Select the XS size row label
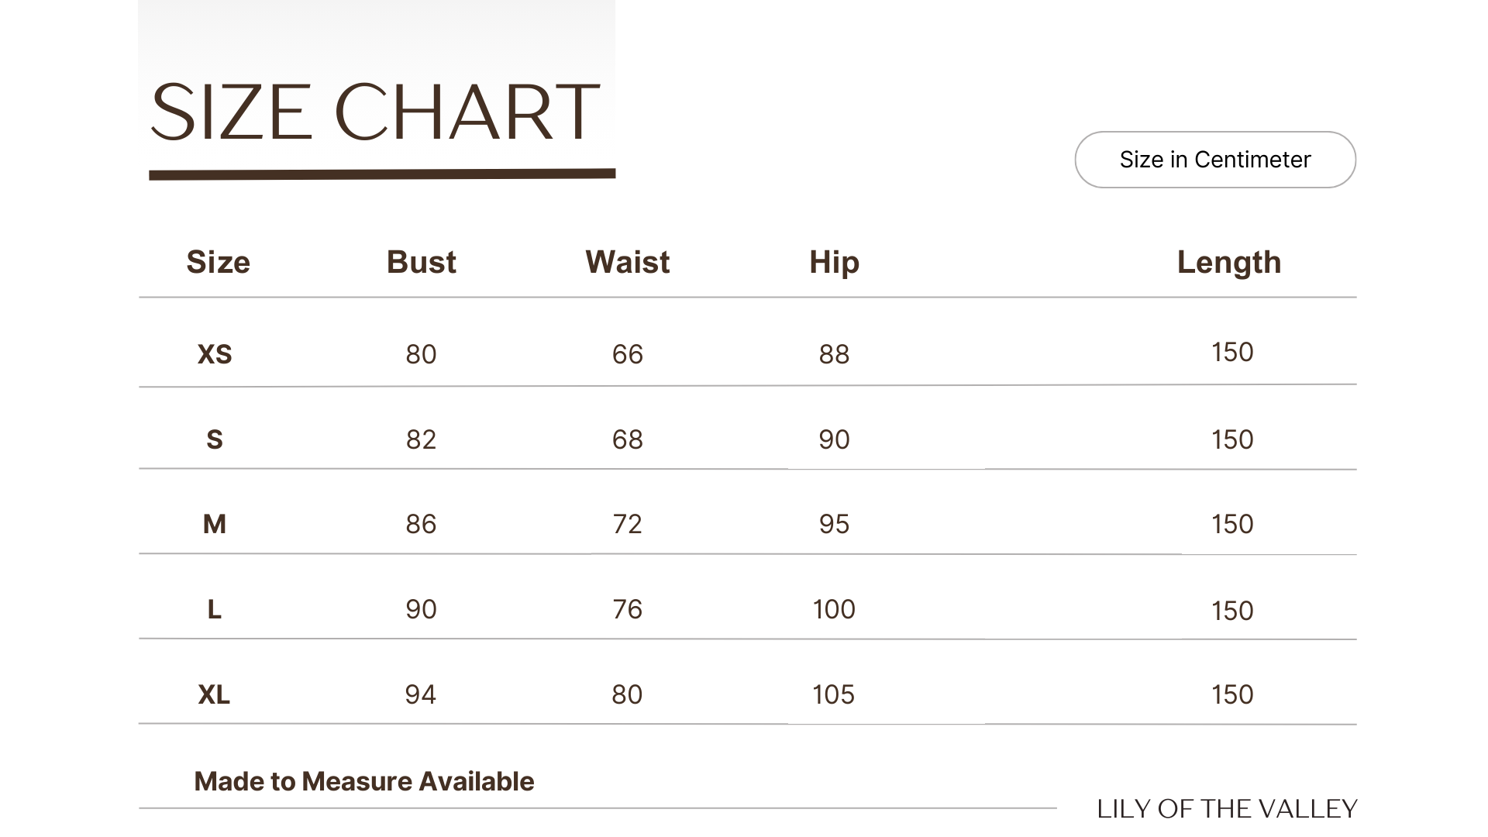 (x=215, y=354)
